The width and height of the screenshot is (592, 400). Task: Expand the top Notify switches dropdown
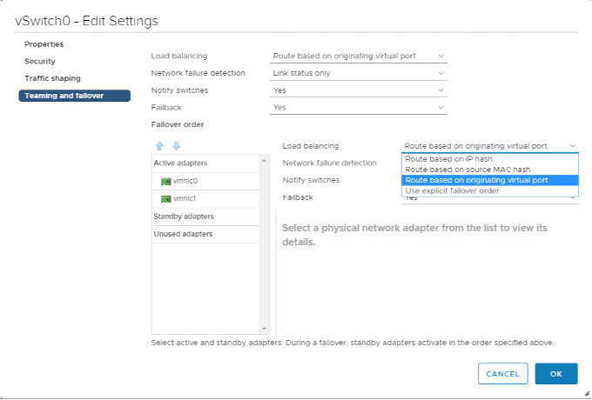(x=359, y=90)
